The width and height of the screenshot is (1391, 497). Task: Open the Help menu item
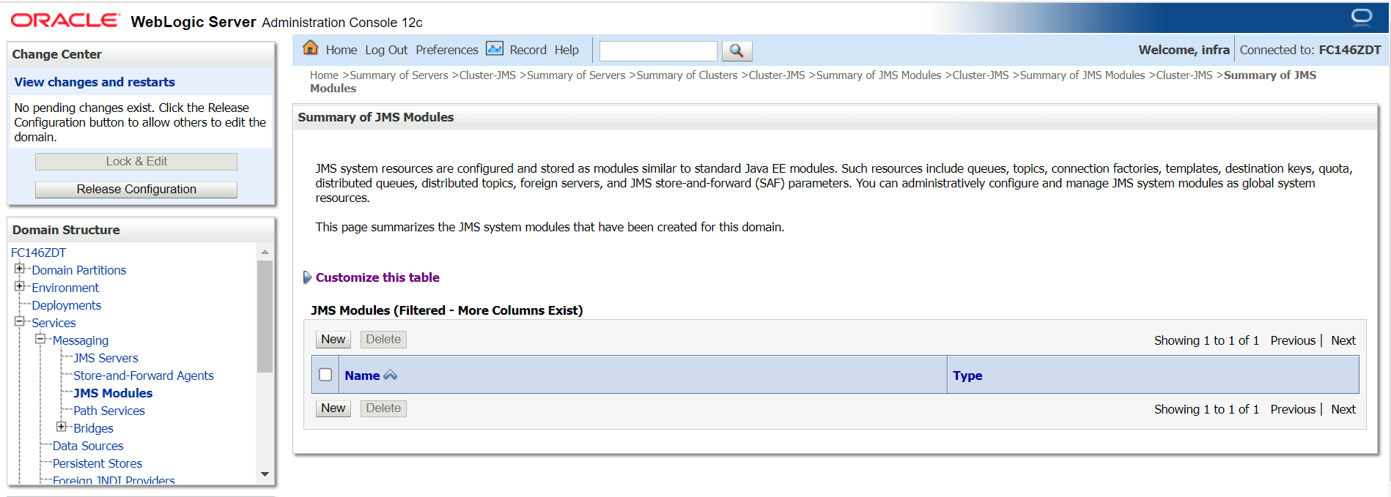(567, 50)
